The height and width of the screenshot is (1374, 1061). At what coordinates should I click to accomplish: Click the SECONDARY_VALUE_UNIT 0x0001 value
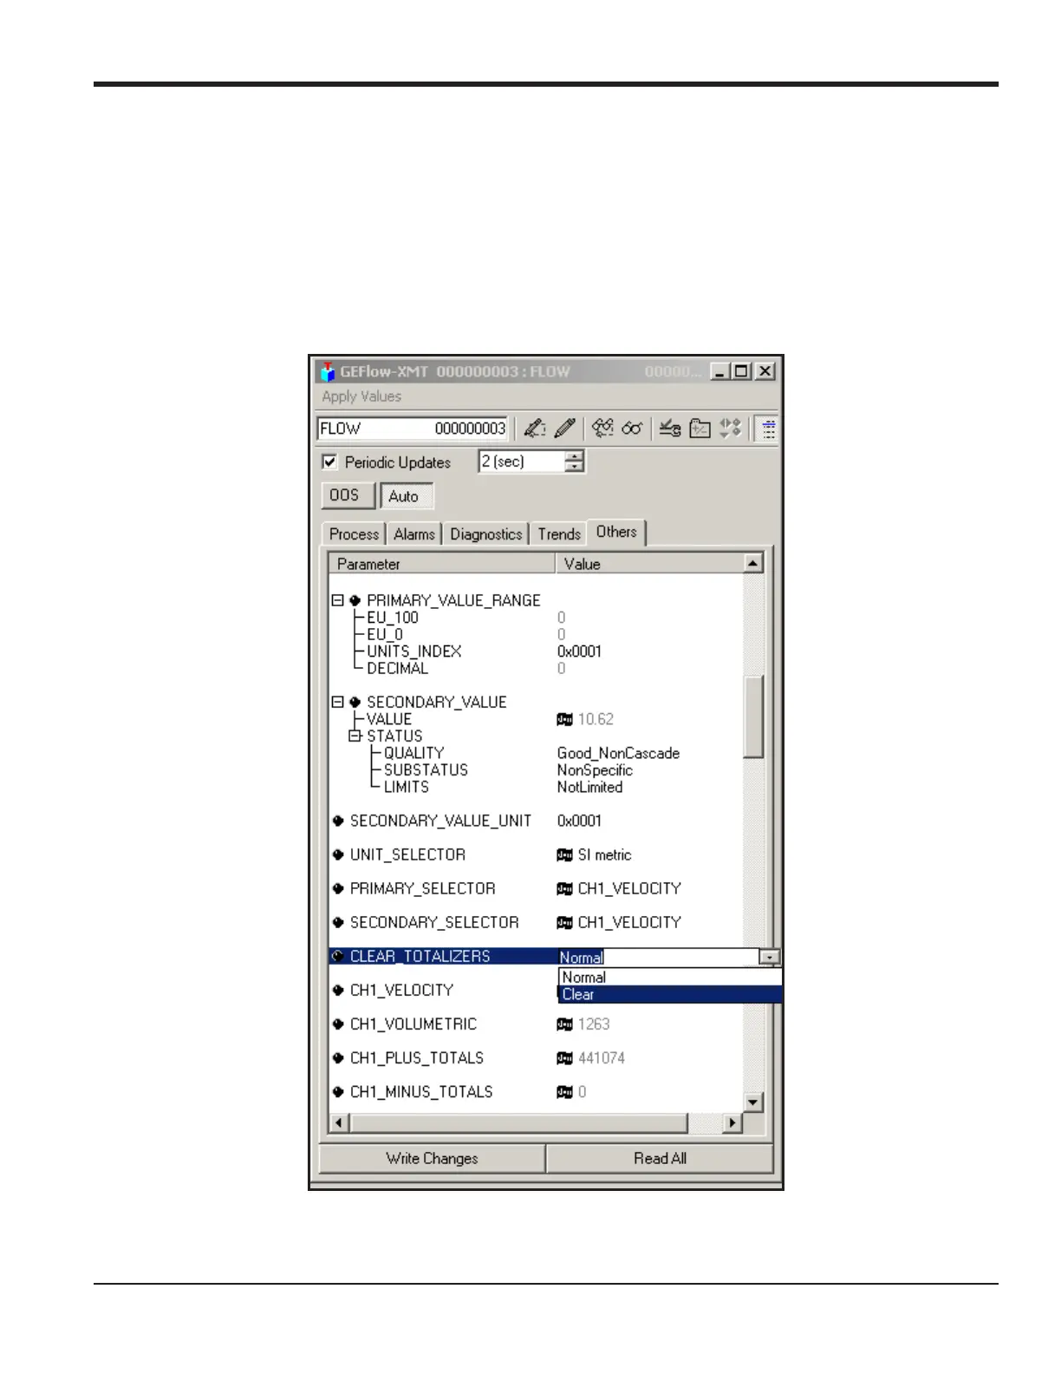pyautogui.click(x=579, y=821)
